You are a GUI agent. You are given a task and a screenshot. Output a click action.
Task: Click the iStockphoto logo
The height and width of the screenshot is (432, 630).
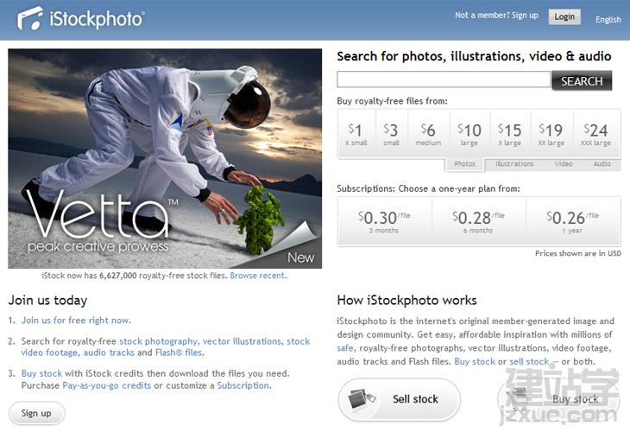[81, 18]
